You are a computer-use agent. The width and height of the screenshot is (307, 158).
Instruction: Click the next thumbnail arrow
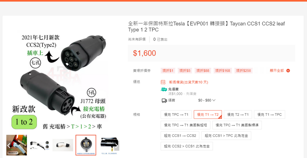coord(117,145)
